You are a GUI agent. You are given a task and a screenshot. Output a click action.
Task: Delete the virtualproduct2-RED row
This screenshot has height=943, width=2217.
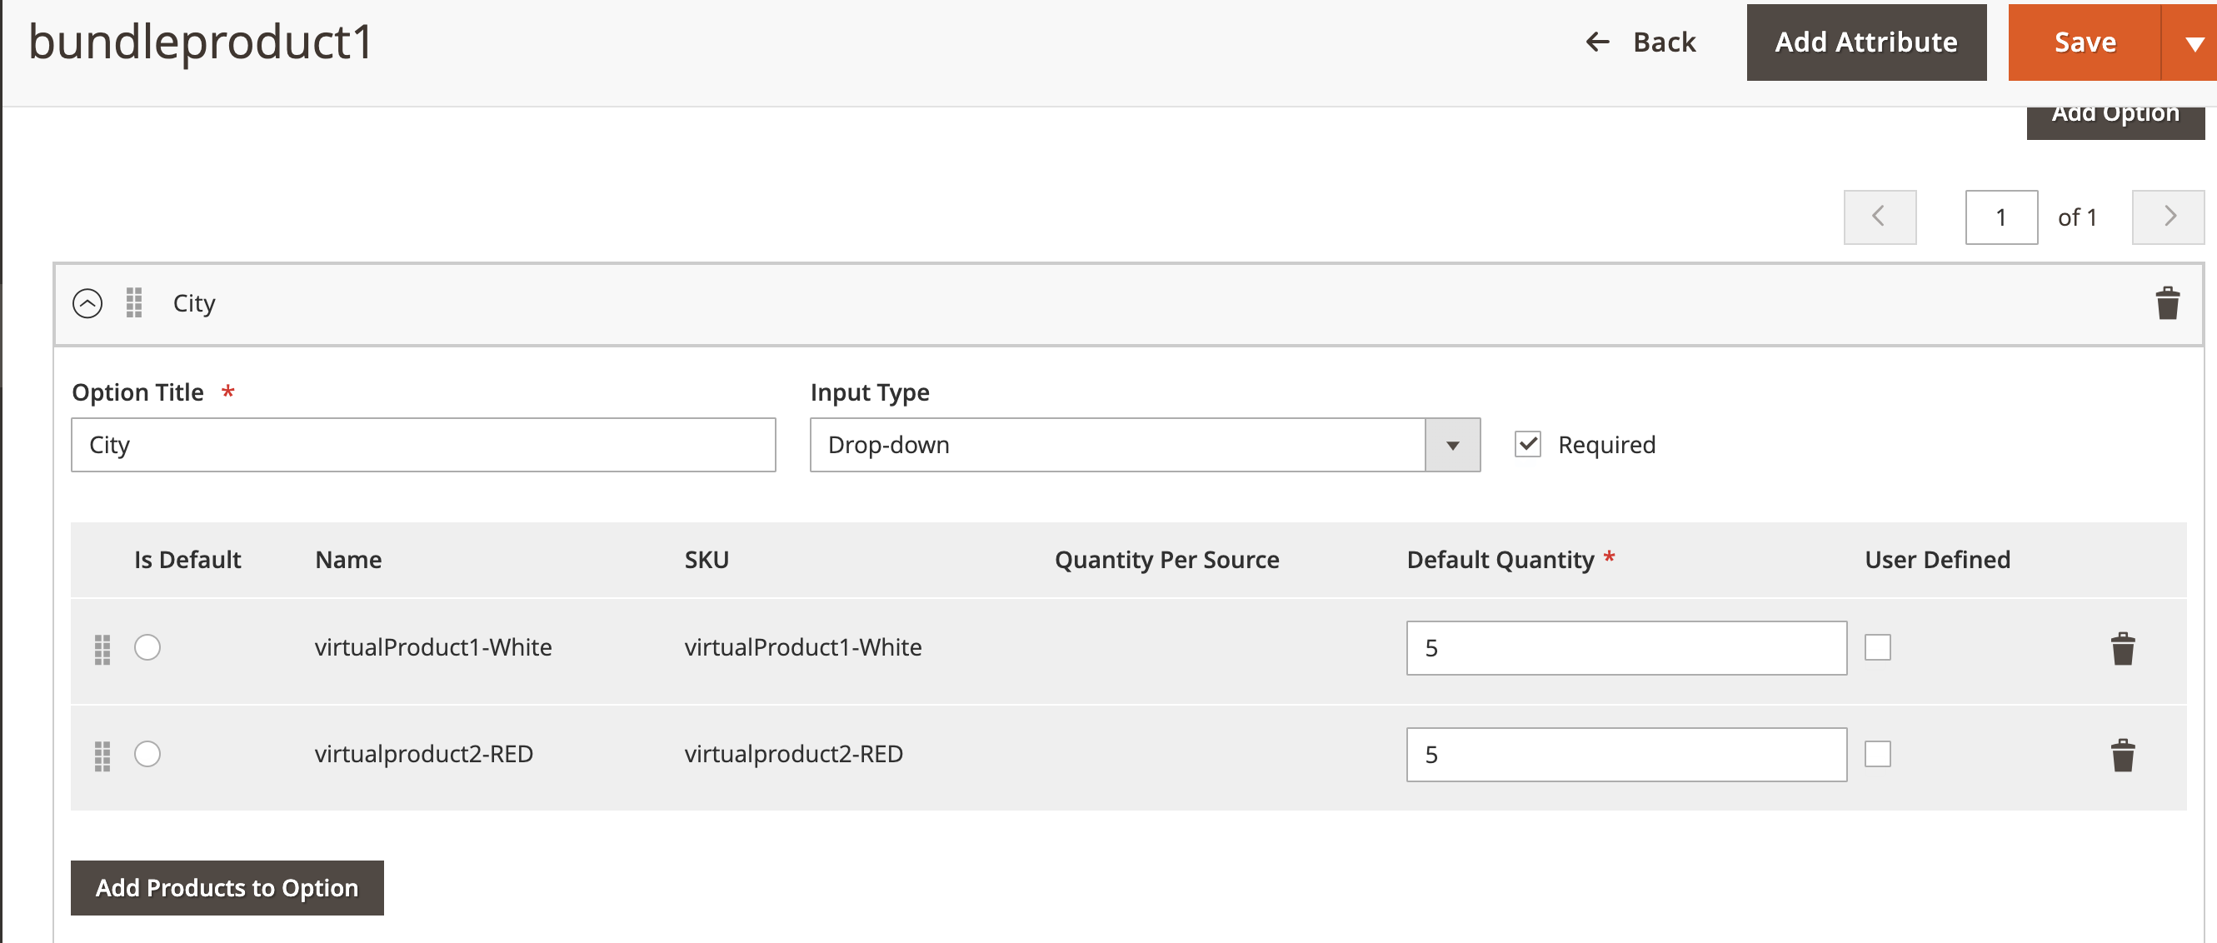click(x=2122, y=756)
